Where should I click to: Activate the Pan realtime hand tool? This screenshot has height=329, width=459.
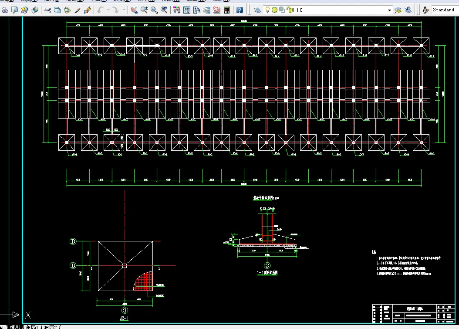[x=134, y=10]
